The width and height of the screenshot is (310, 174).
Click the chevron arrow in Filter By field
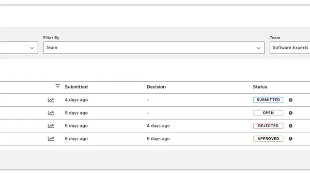tap(259, 48)
